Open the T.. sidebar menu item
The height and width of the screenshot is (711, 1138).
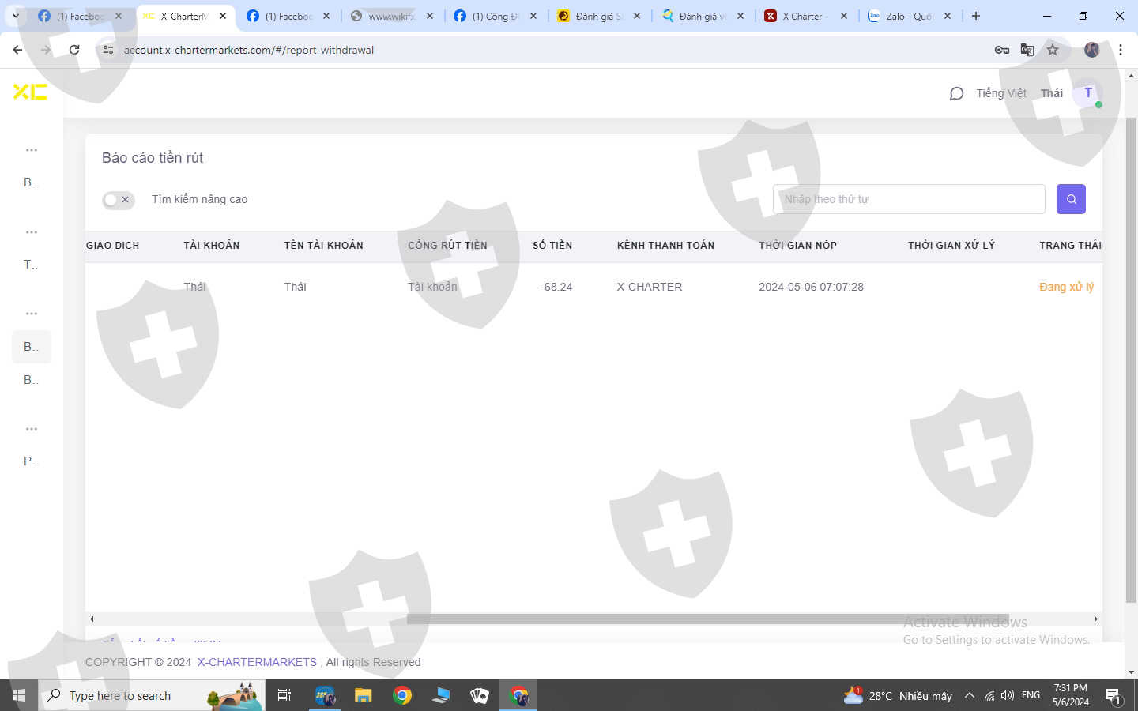[31, 265]
